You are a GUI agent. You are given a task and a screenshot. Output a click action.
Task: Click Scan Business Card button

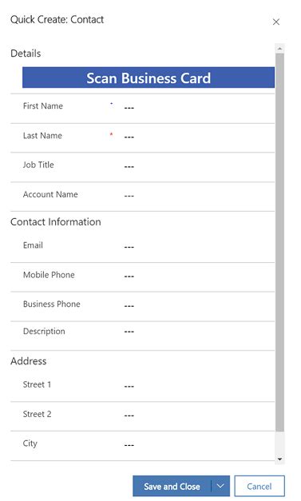149,78
